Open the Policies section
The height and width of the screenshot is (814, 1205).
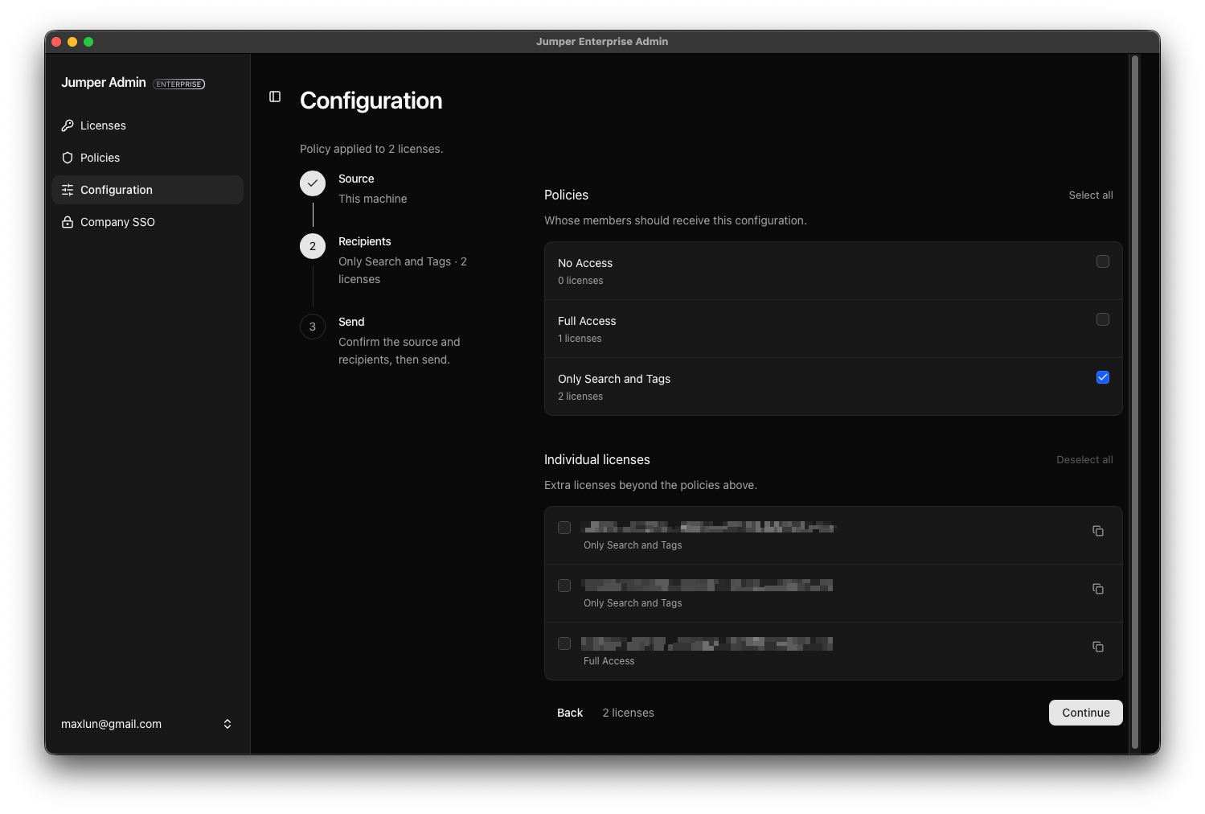pyautogui.click(x=147, y=158)
